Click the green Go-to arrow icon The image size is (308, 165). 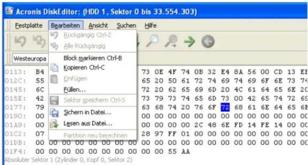[189, 41]
